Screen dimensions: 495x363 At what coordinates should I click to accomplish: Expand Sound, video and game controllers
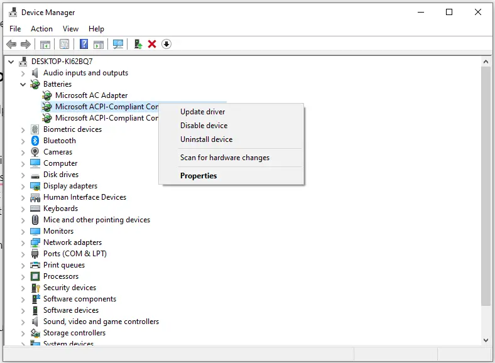click(23, 322)
